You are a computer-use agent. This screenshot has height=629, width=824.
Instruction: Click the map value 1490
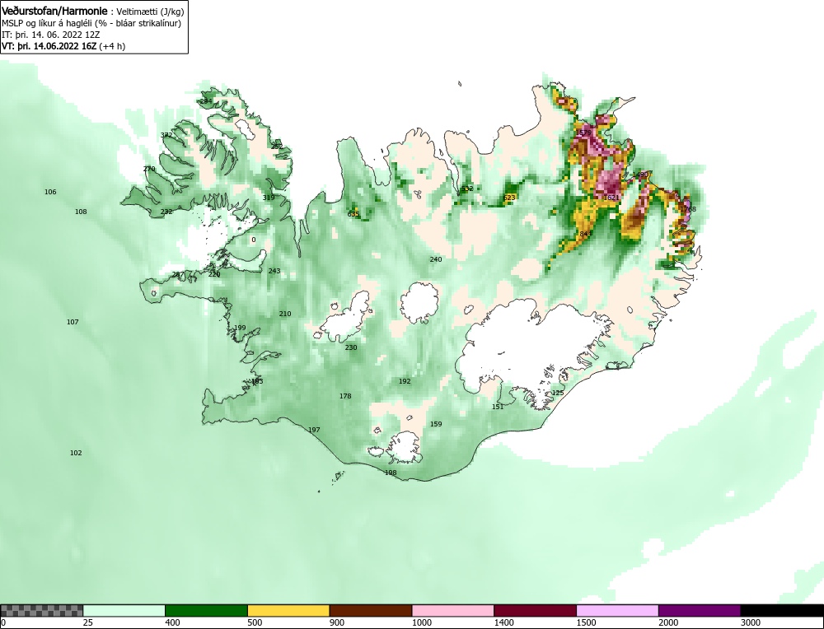(640, 175)
